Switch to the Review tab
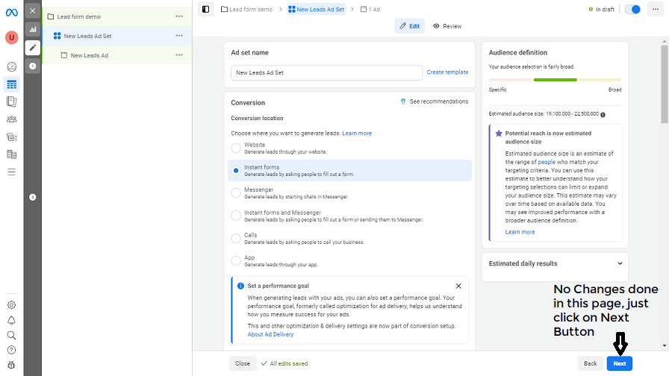Image resolution: width=669 pixels, height=376 pixels. coord(447,26)
